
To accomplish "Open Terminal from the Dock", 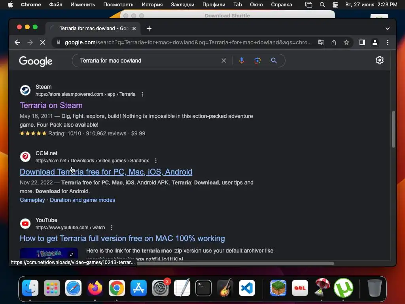I will (x=204, y=288).
